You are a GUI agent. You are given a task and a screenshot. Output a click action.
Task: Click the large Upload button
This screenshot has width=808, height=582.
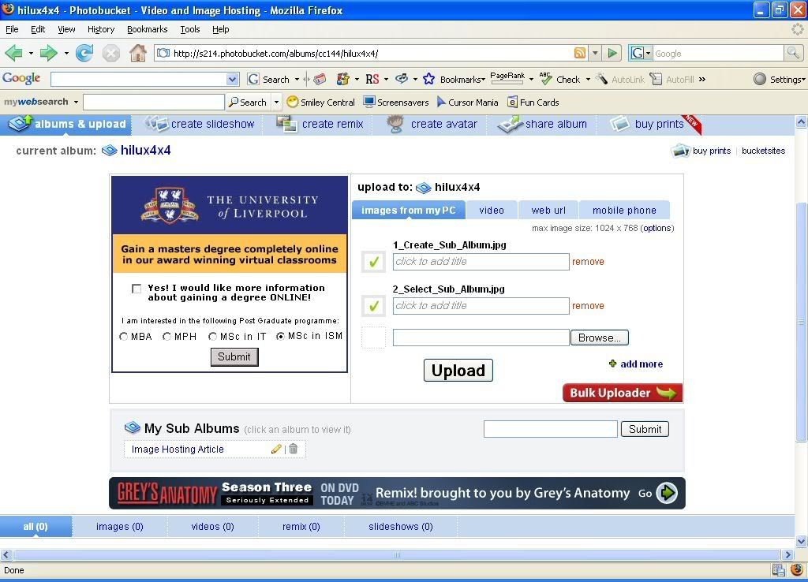click(458, 371)
